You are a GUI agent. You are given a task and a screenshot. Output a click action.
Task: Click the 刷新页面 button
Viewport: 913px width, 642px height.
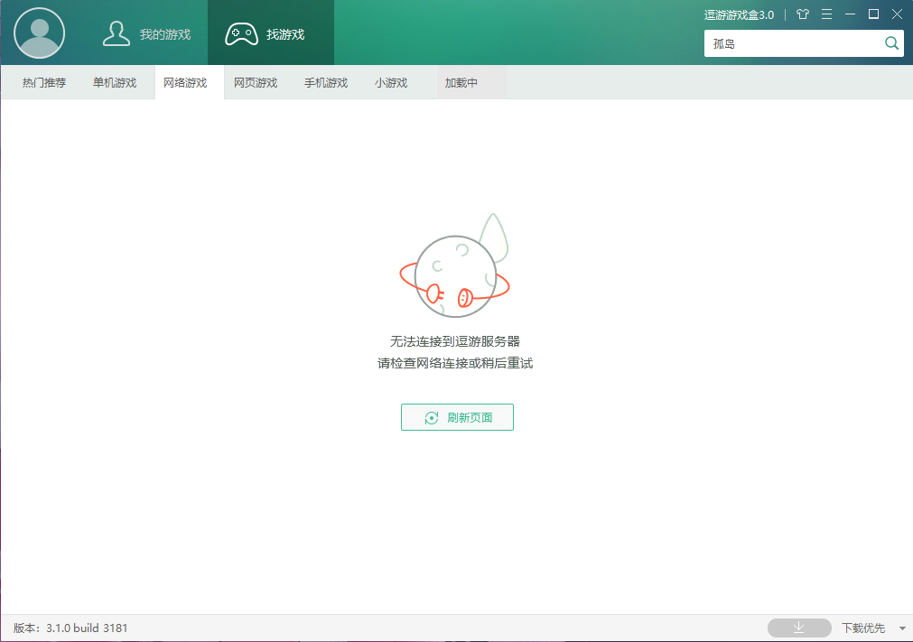[457, 417]
